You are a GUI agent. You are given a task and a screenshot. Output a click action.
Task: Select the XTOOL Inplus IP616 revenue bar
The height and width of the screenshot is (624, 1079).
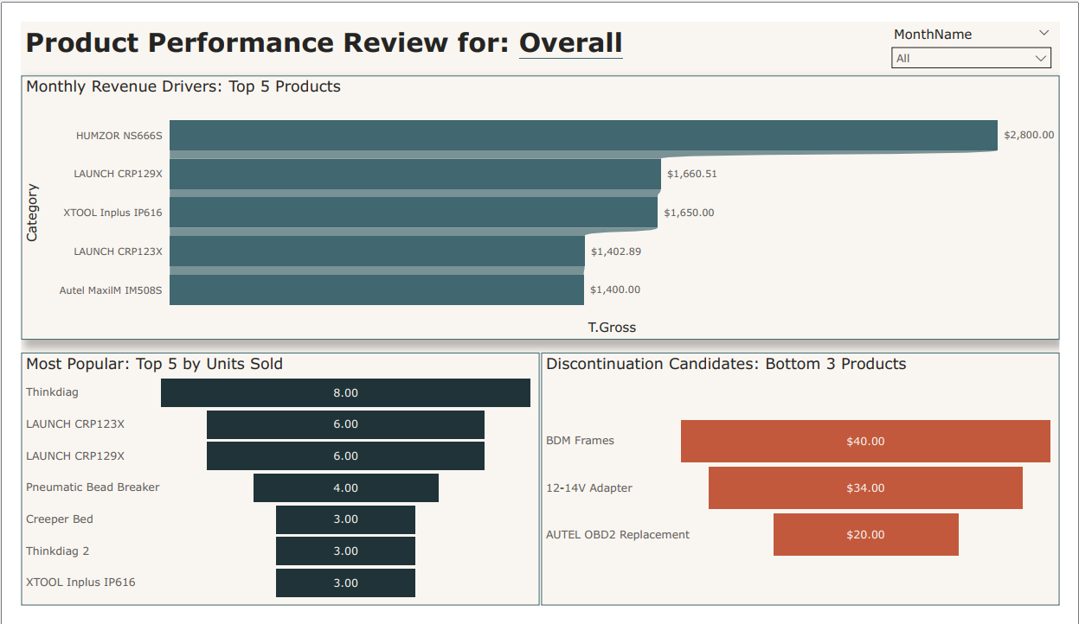click(407, 212)
